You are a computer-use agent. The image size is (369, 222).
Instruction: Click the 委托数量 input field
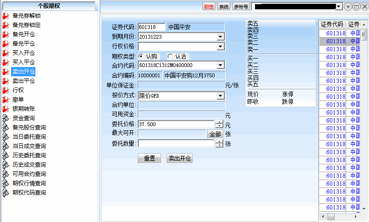click(176, 143)
